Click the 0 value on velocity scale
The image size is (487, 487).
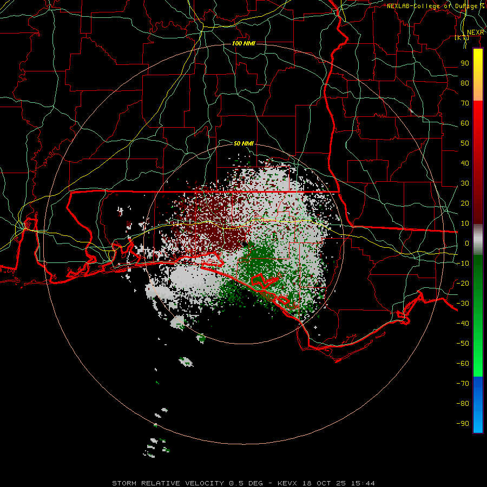tap(467, 243)
